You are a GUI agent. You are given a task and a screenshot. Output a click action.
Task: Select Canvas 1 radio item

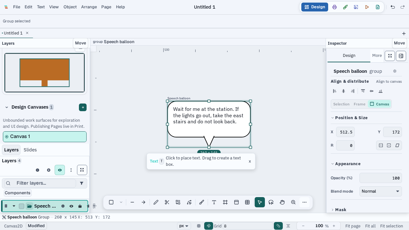(45, 137)
